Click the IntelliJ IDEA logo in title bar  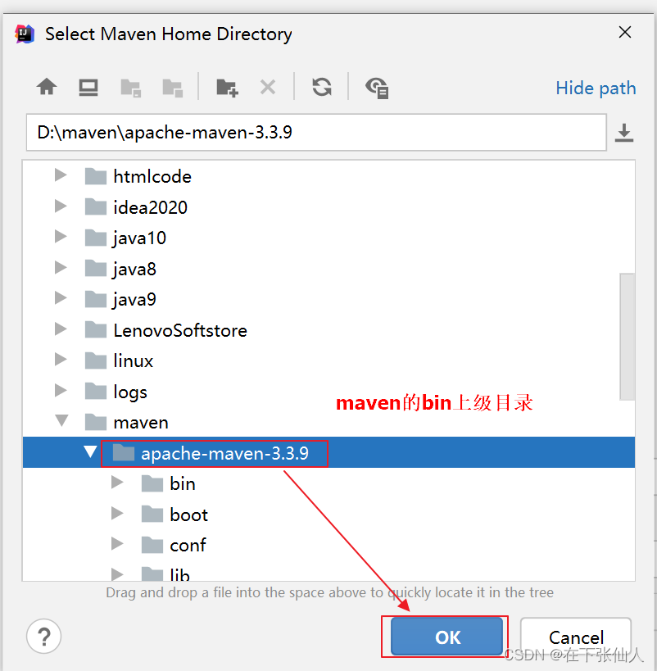click(25, 34)
